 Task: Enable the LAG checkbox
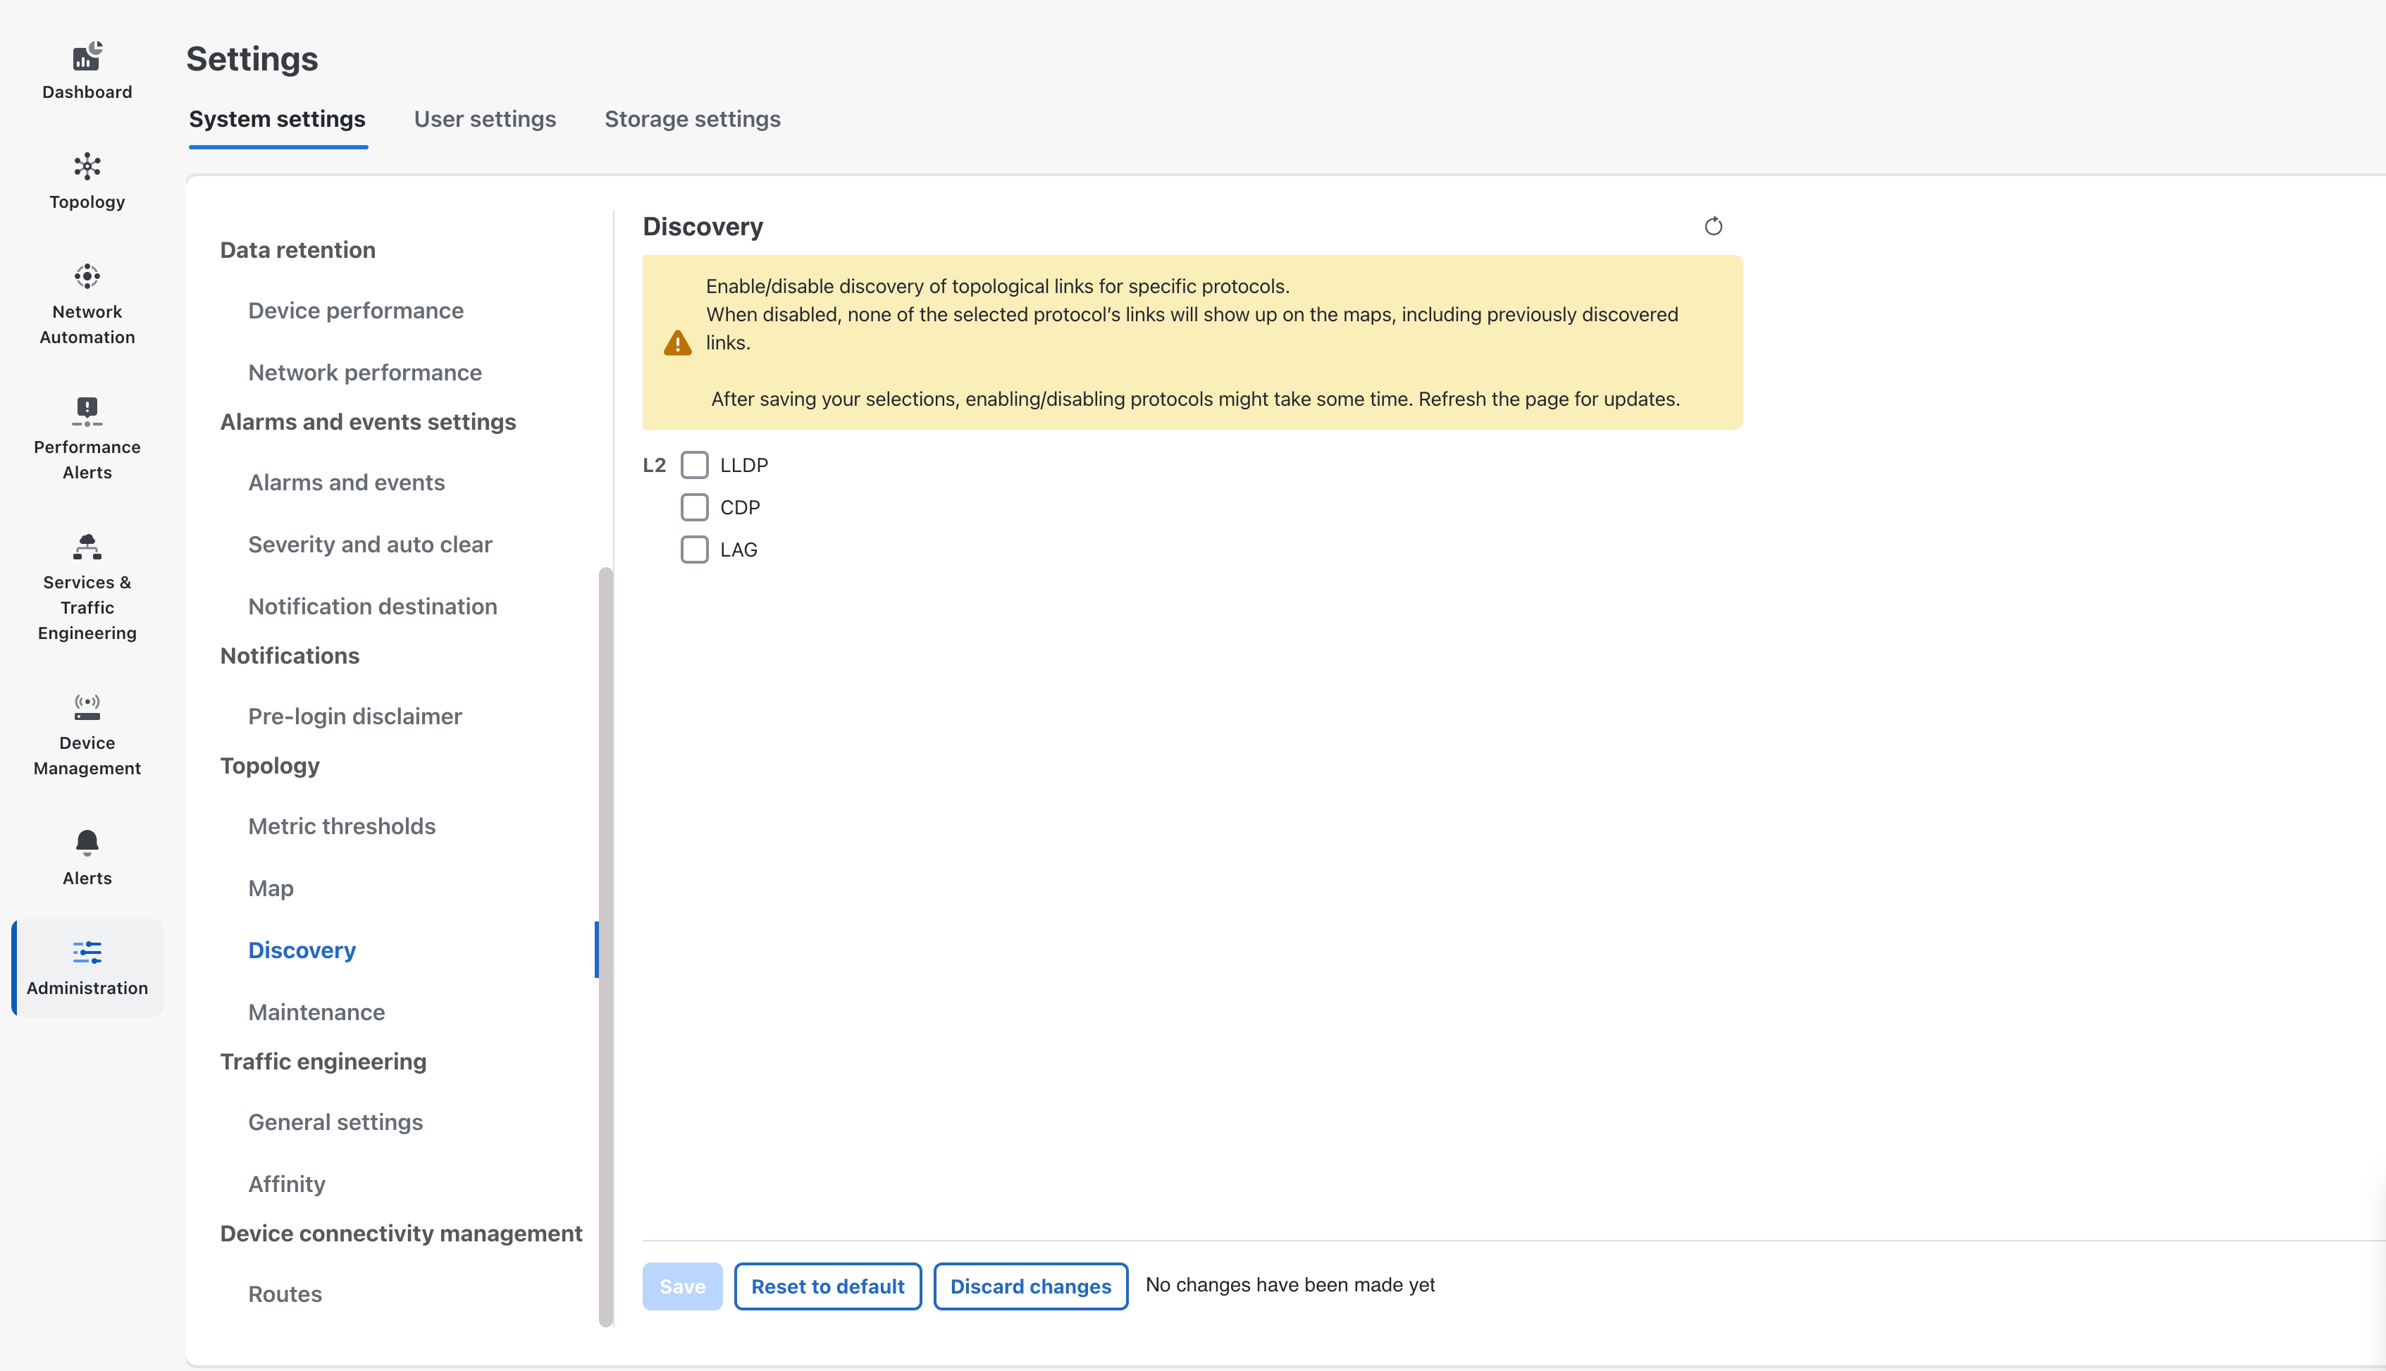coord(694,550)
